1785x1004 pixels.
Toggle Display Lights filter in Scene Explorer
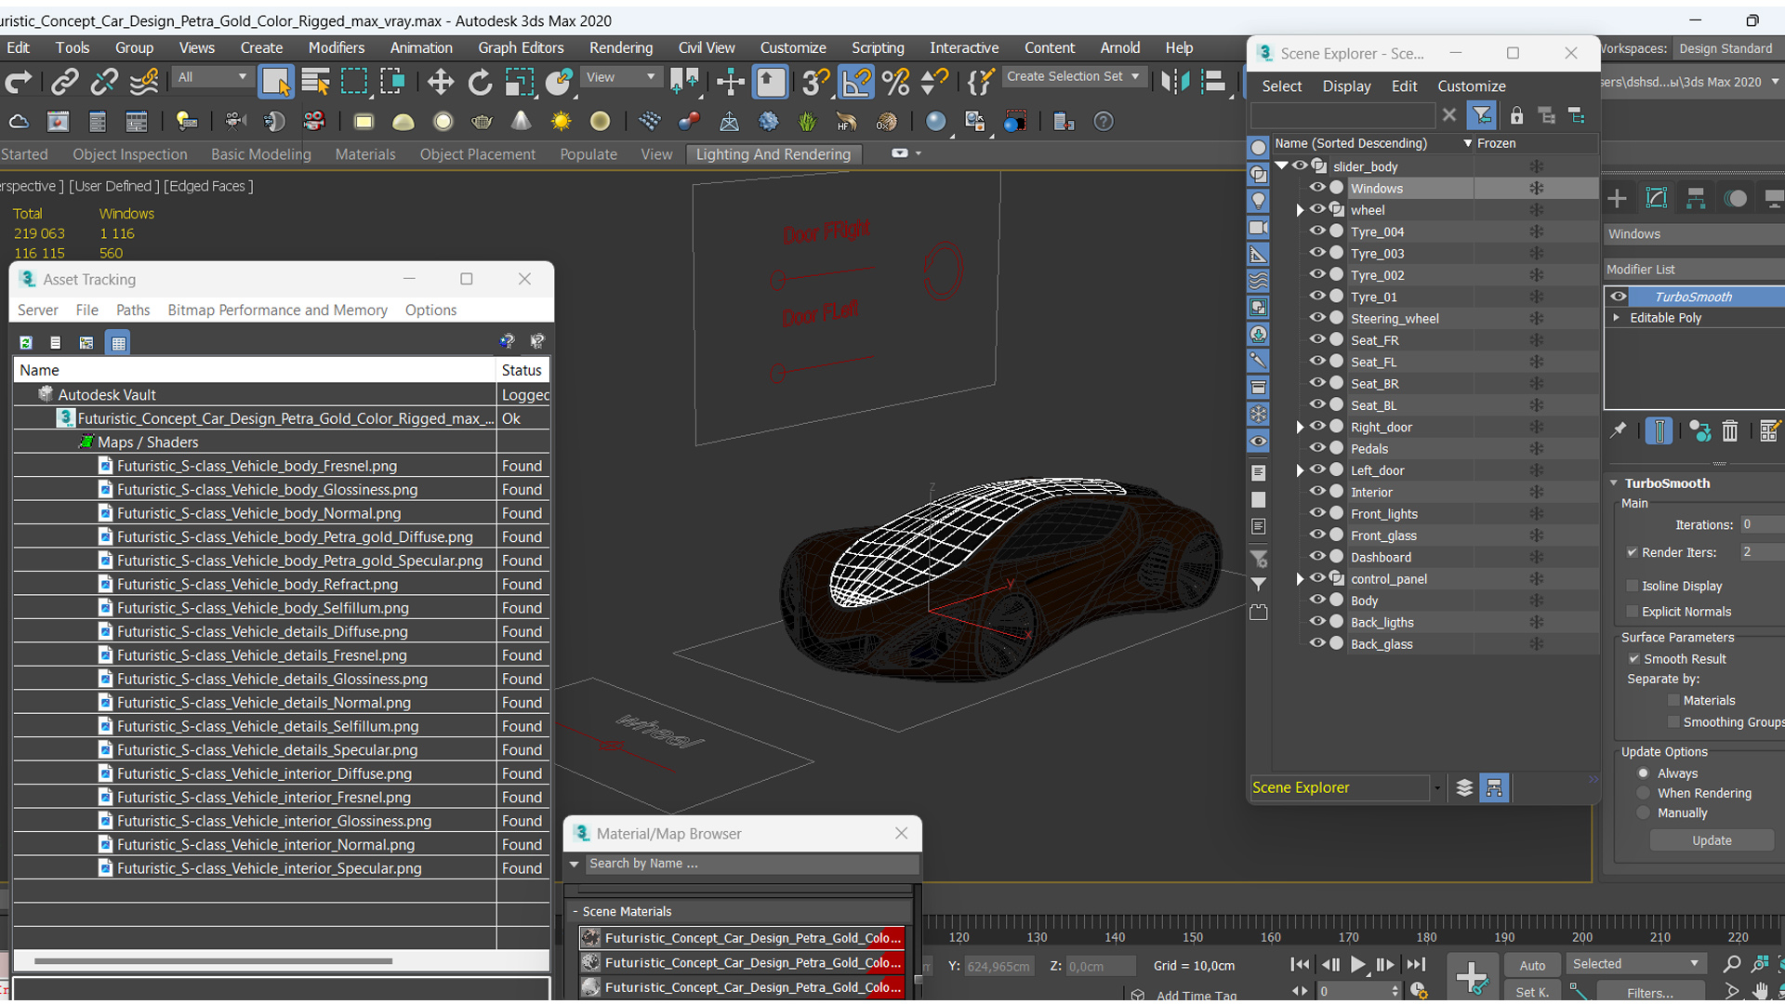tap(1258, 201)
